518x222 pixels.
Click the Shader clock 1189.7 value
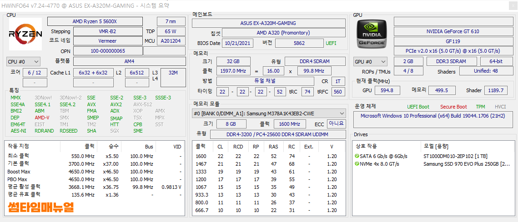(x=496, y=90)
